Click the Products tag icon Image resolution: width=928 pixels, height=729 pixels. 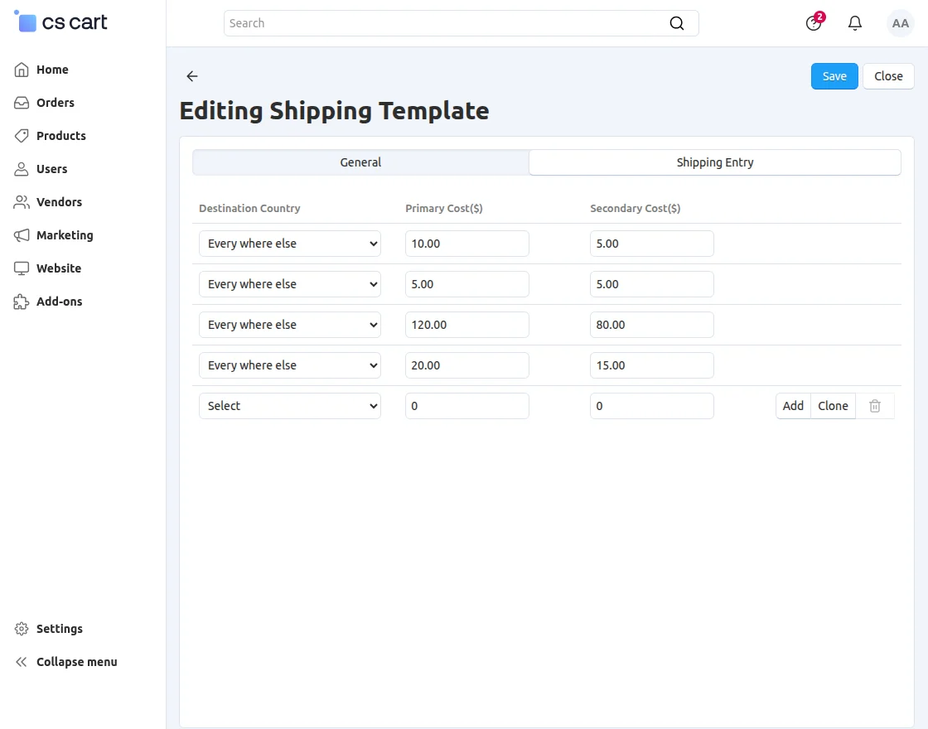[22, 136]
